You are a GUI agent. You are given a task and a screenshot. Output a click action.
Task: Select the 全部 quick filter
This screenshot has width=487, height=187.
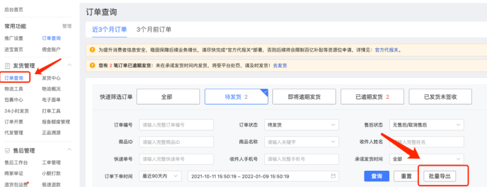[168, 97]
